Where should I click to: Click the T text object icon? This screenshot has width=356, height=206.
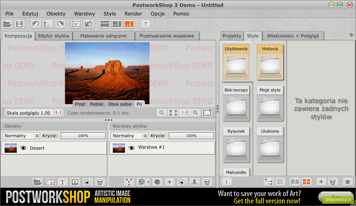(62, 182)
